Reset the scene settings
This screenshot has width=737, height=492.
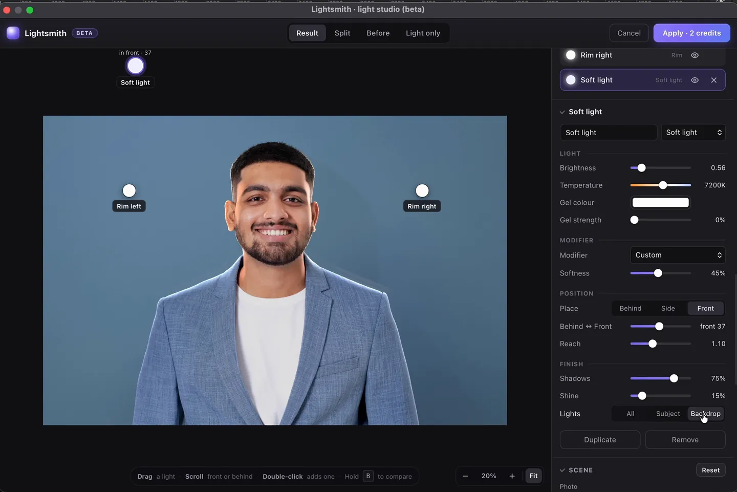click(711, 470)
